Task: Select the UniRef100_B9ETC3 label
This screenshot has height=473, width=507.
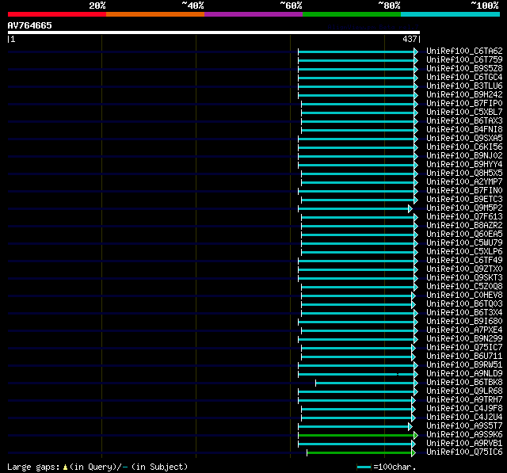Action: coord(464,200)
